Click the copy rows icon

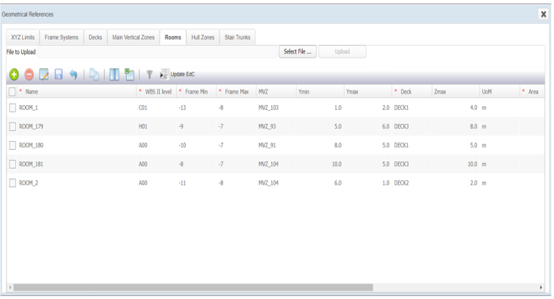pyautogui.click(x=94, y=74)
